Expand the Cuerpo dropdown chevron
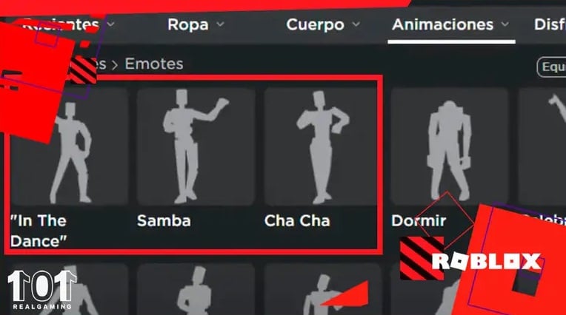 (356, 24)
